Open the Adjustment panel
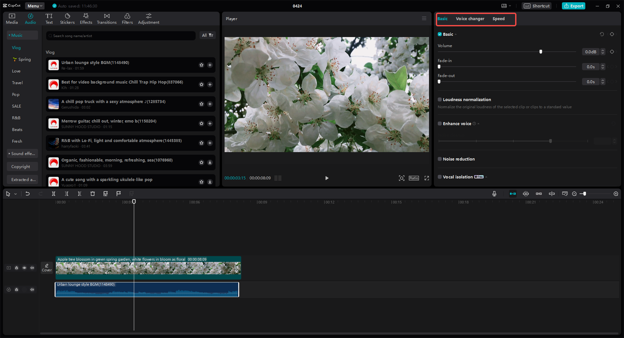624x338 pixels. click(149, 19)
